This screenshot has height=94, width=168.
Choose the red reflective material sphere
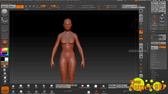click(x=96, y=92)
